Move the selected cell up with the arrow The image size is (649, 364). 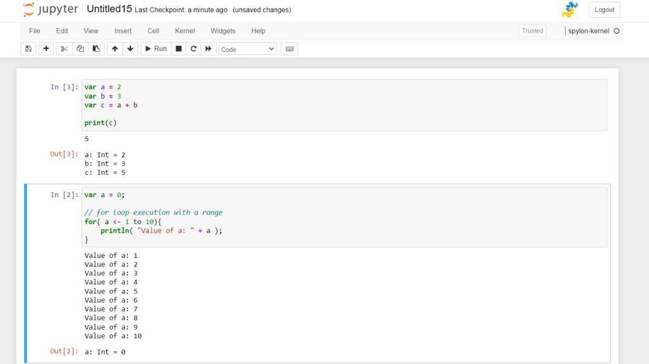point(115,49)
